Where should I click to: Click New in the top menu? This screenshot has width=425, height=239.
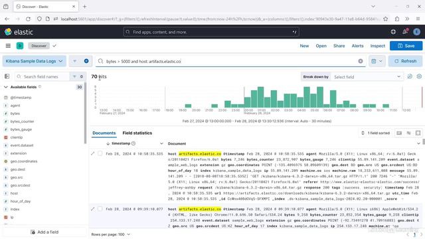(304, 46)
